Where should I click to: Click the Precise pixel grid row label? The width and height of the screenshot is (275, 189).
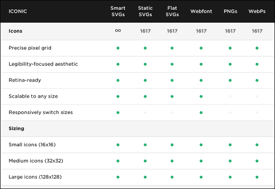[x=30, y=48]
